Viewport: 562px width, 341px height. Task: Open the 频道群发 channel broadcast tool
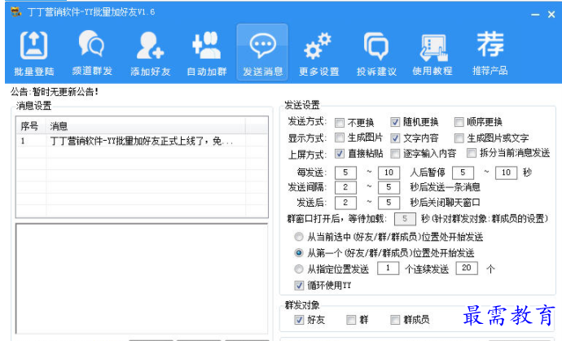(x=92, y=53)
